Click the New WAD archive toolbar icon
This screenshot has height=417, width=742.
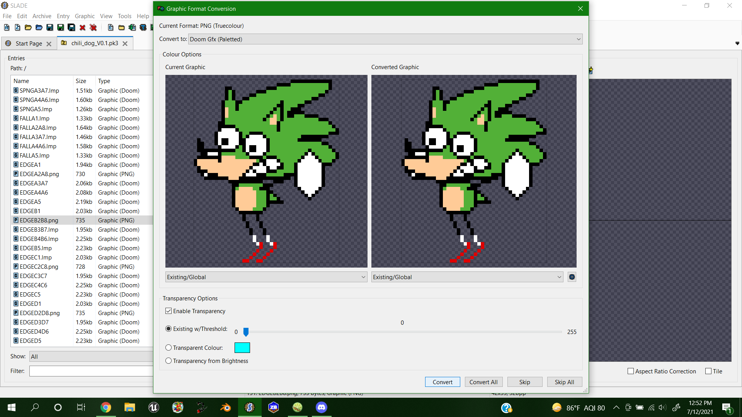click(x=7, y=27)
